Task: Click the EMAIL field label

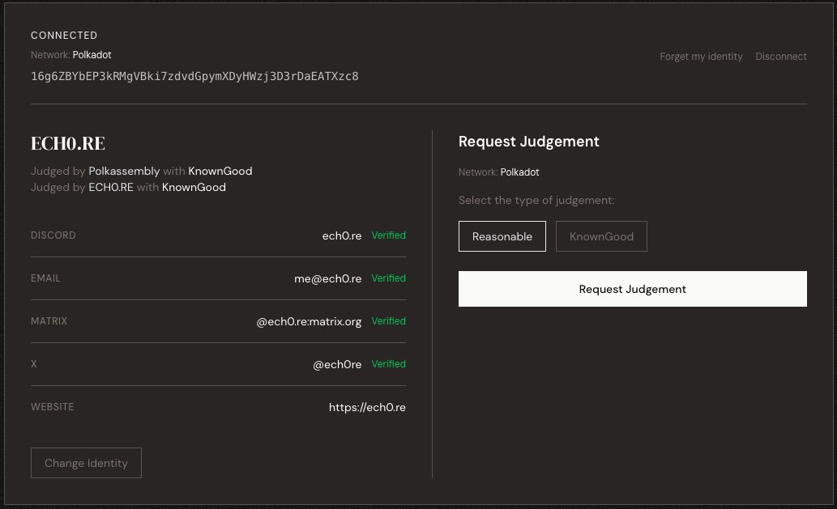Action: coord(45,278)
